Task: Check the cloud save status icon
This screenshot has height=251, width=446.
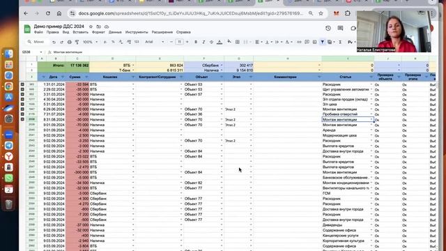Action: click(x=107, y=26)
